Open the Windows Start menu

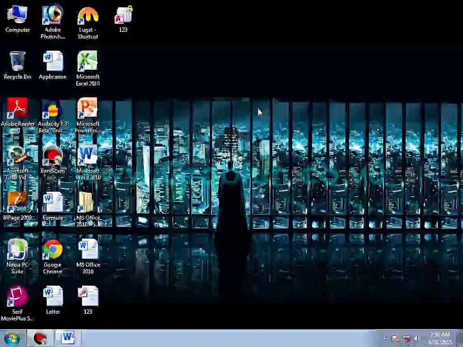12,338
